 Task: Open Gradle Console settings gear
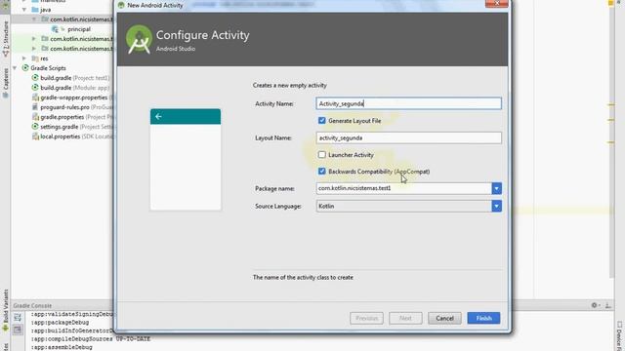(594, 305)
